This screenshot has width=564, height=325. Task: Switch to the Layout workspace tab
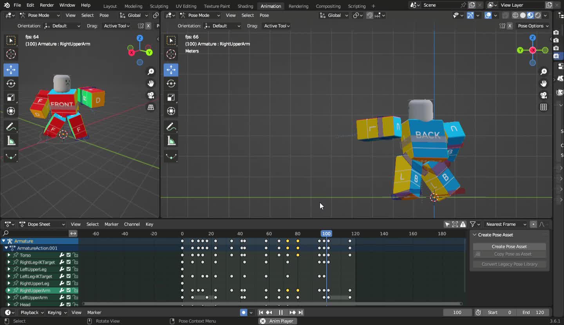[110, 6]
